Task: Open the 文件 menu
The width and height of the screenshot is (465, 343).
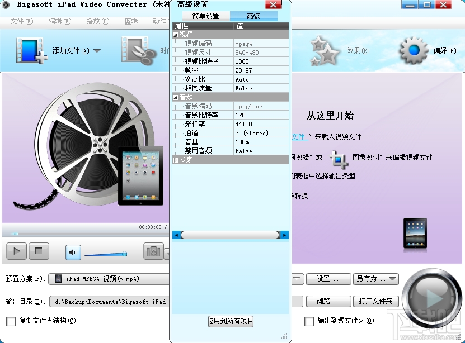Action: (21, 20)
